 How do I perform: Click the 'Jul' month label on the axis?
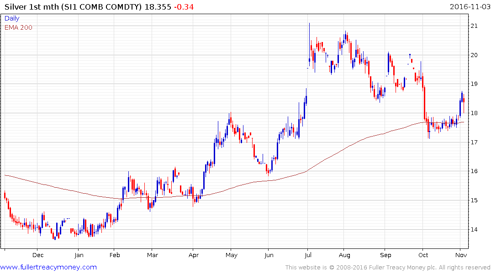pos(308,255)
